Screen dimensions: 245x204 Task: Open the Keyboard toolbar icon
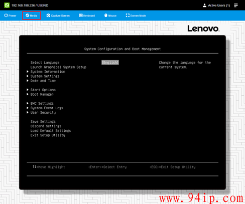tap(81, 16)
